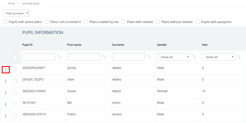Check the Pupils with passports box
The image size is (246, 123).
point(198,22)
